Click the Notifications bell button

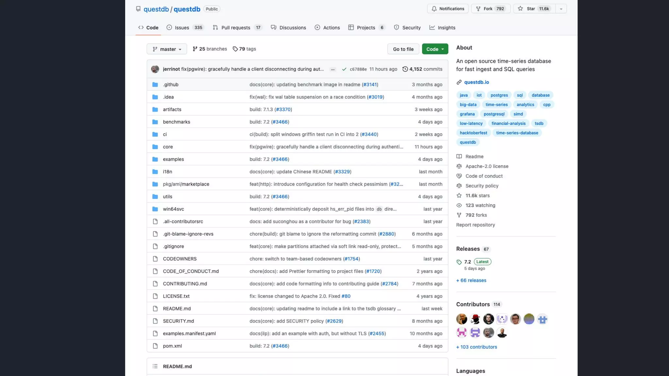(x=448, y=9)
